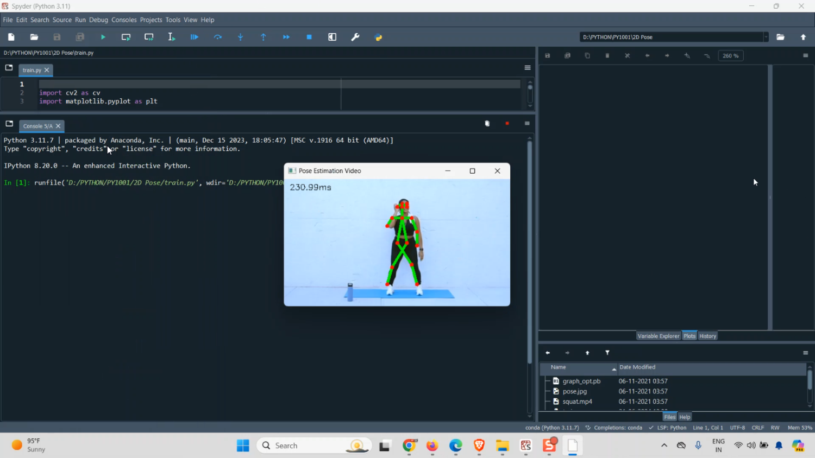Open the PYTHONPATH manager Python icon
Viewport: 815px width, 458px height.
pyautogui.click(x=379, y=37)
